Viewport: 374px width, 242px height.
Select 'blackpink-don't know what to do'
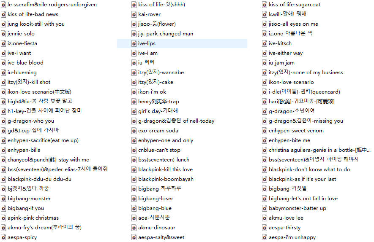point(309,169)
